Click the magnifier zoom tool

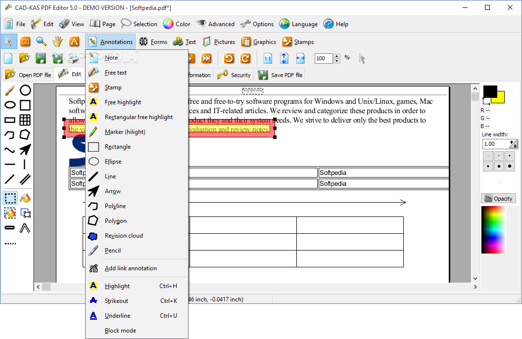(x=41, y=42)
